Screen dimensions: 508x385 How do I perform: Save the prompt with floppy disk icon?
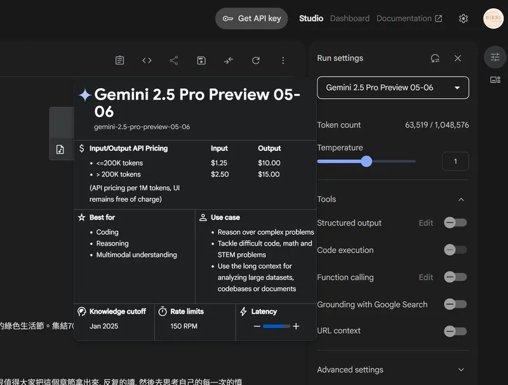(x=201, y=60)
